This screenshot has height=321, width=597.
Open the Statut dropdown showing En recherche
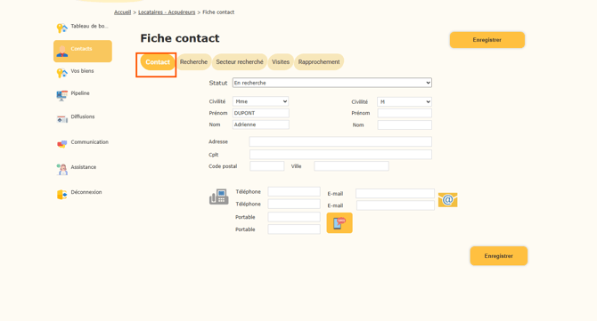[x=332, y=83]
